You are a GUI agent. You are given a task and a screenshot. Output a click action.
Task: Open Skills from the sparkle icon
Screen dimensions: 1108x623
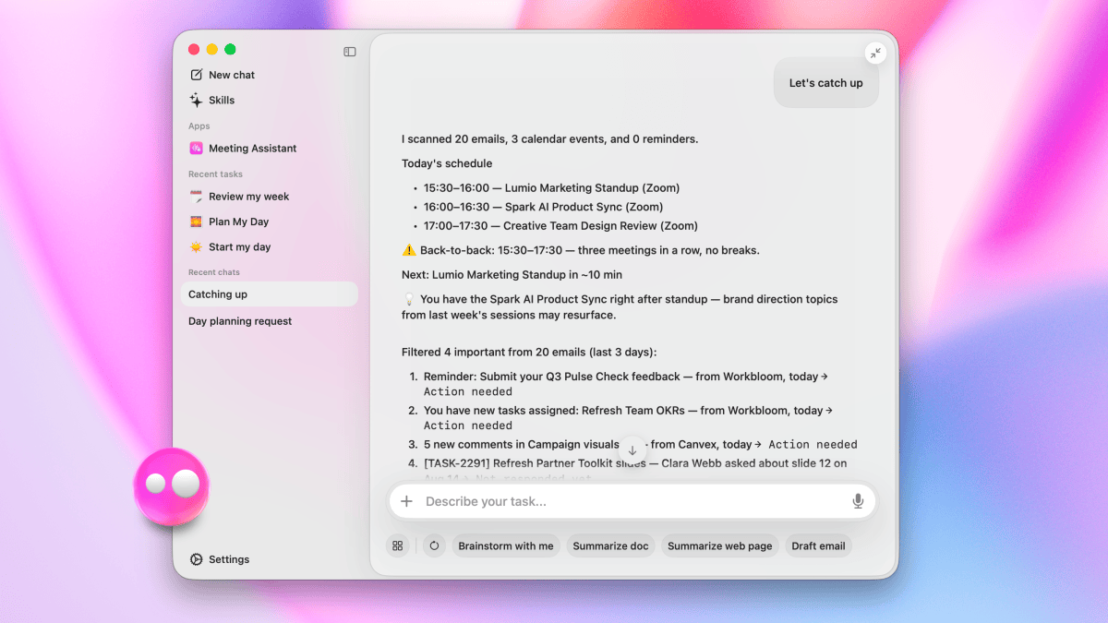click(x=196, y=100)
